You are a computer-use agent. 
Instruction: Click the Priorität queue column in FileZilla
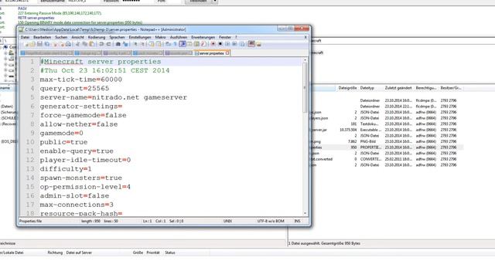153,253
